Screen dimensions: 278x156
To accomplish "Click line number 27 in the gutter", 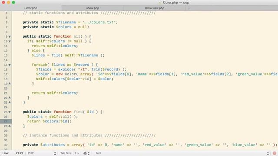I will (6, 121).
